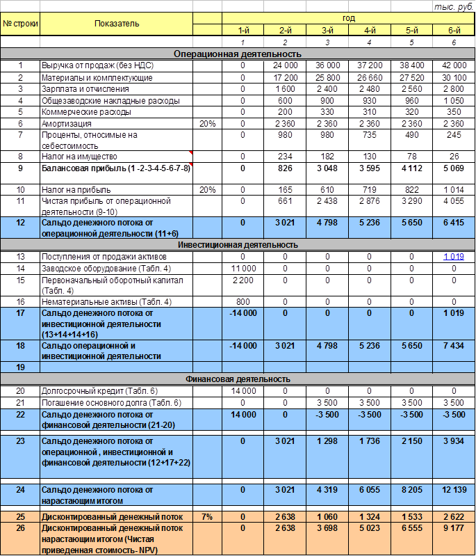Viewport: 476px width, 556px height.
Task: Click the red comment marker on row 8
Action: [x=191, y=153]
